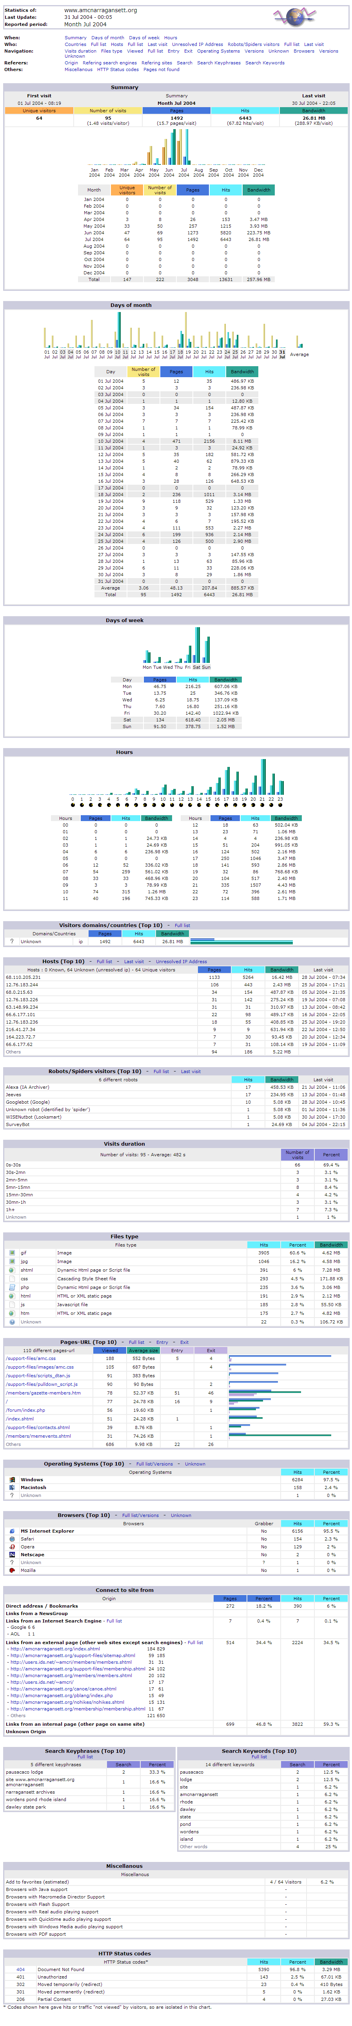Click the Windows operating system icon
Viewport: 352px width, 2026px height.
tap(12, 1478)
